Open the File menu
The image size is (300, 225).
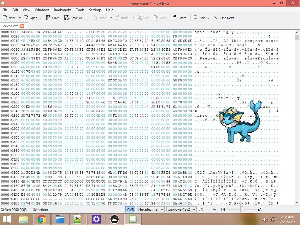(5, 10)
